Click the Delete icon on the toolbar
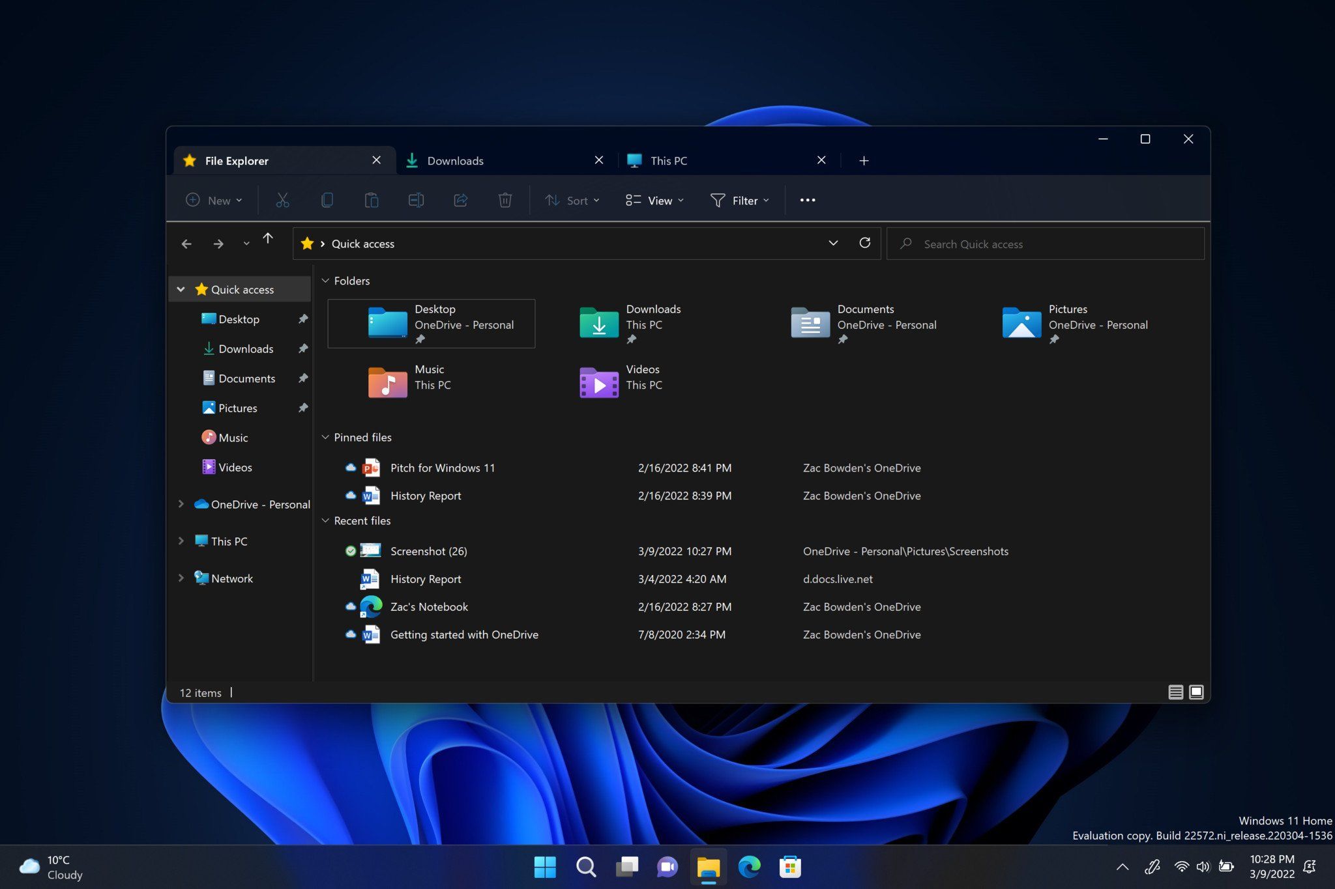 (505, 200)
